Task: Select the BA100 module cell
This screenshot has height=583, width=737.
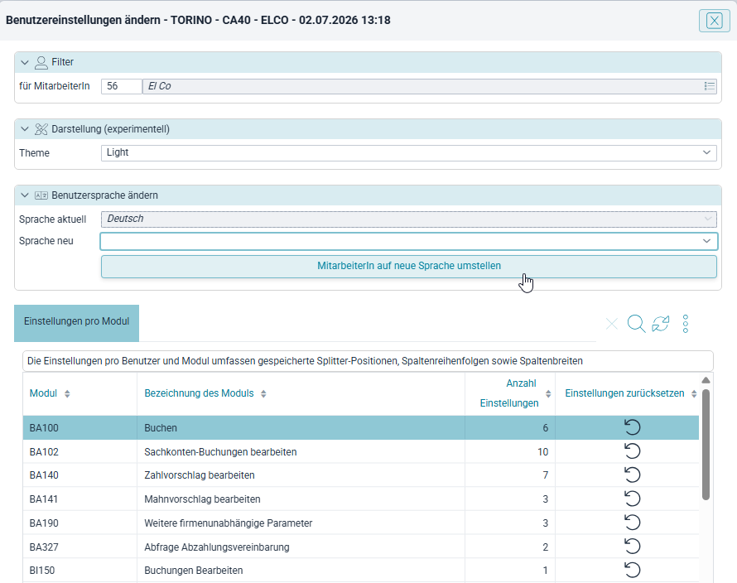Action: [x=79, y=428]
